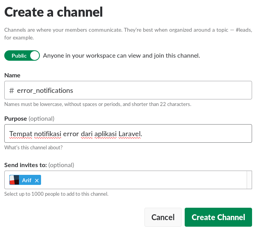This screenshot has width=254, height=229.
Task: Click the Arif name text in chip
Action: [x=27, y=180]
